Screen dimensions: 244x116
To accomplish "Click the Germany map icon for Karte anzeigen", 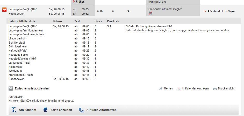I will pos(46,110).
